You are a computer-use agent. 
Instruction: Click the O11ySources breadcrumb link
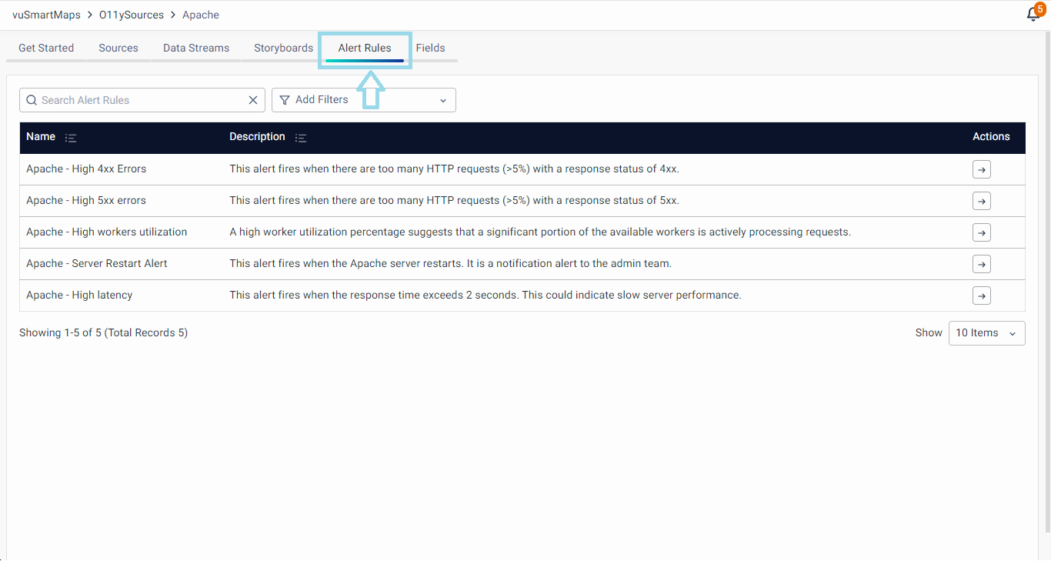point(132,15)
